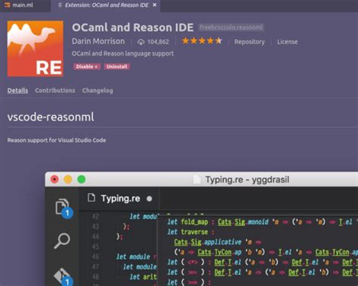Click the 104,862 install count

click(x=158, y=42)
